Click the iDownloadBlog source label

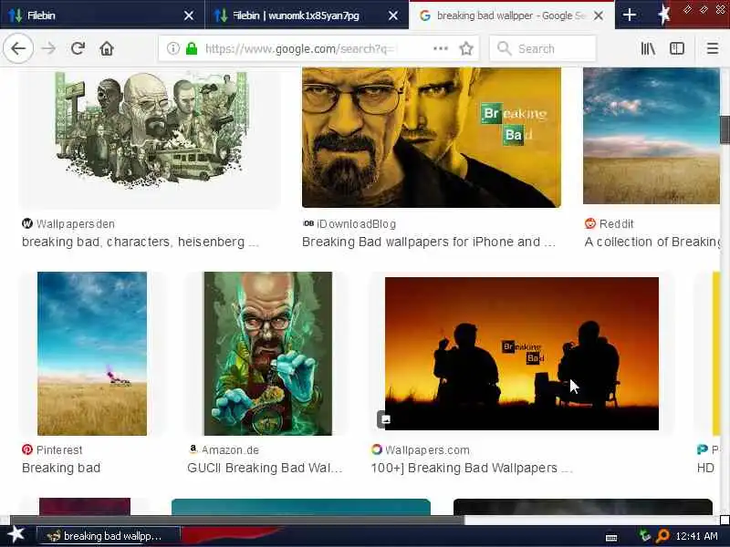coord(356,223)
